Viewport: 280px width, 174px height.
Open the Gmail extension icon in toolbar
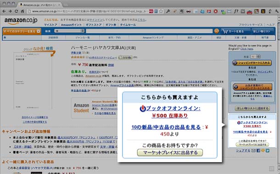(x=209, y=11)
